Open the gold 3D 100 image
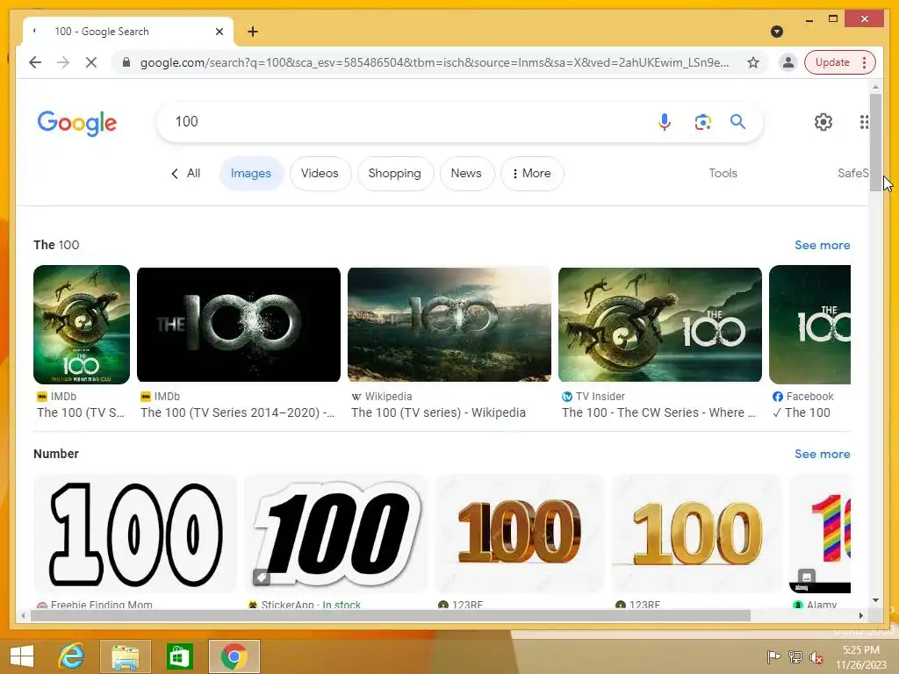 [x=696, y=534]
